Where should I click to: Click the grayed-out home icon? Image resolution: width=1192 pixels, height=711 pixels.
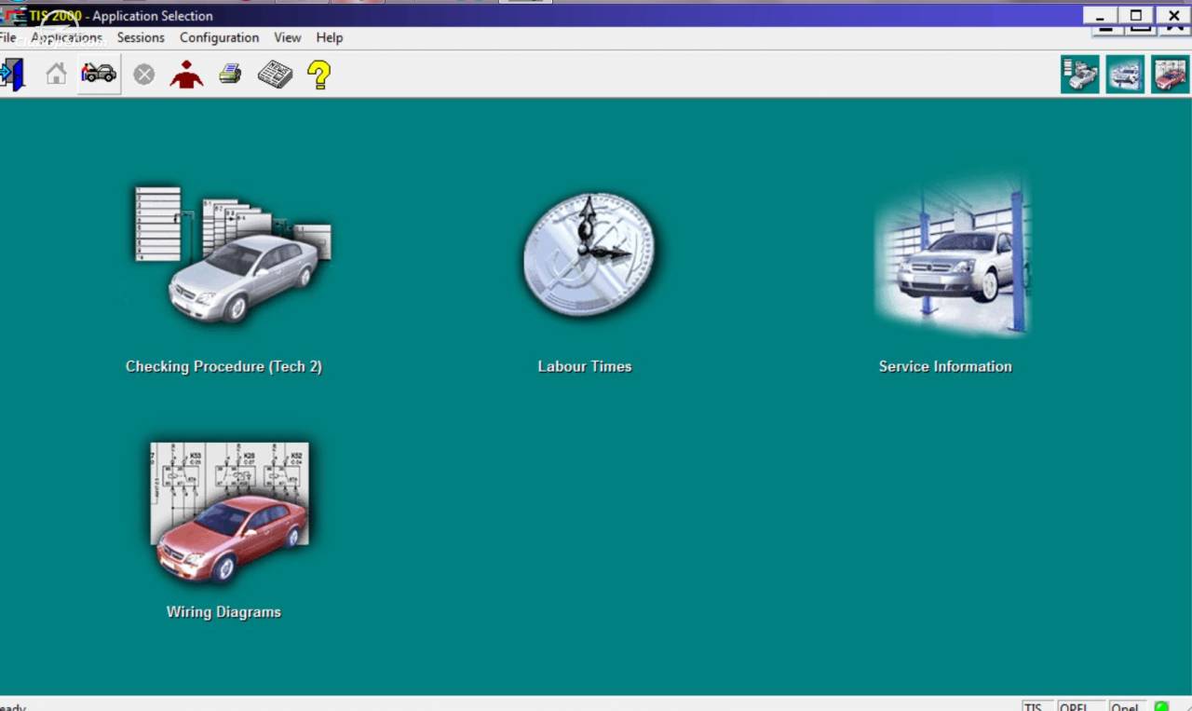click(x=56, y=75)
